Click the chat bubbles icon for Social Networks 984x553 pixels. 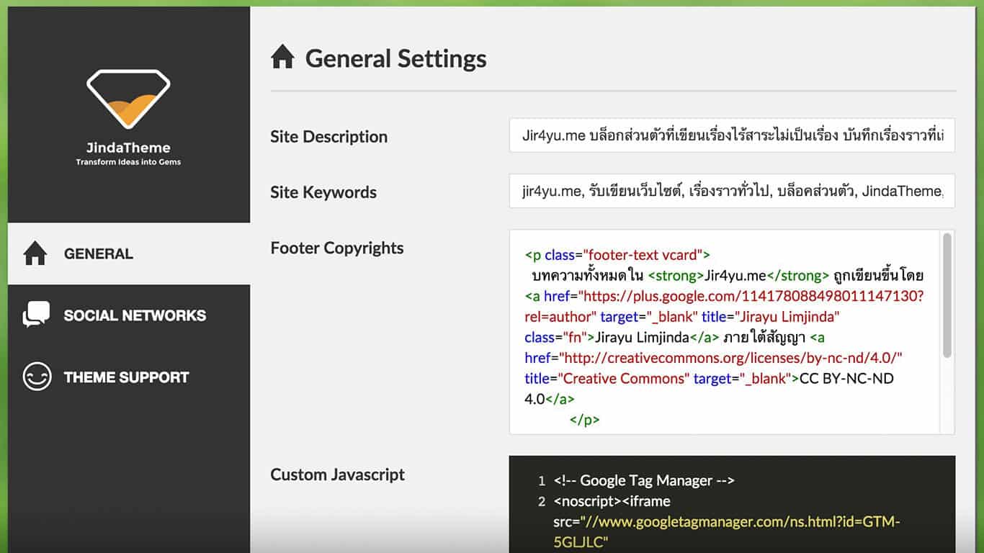(36, 315)
